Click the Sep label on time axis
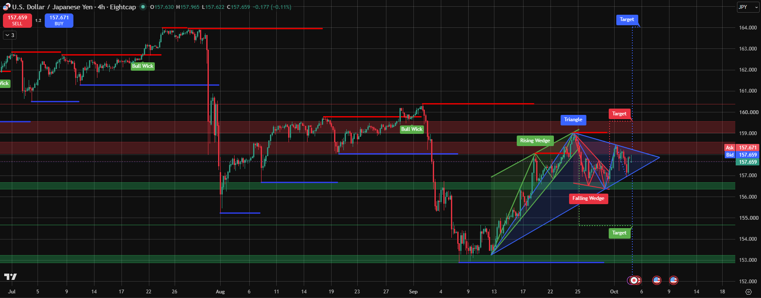This screenshot has height=298, width=761. click(413, 292)
